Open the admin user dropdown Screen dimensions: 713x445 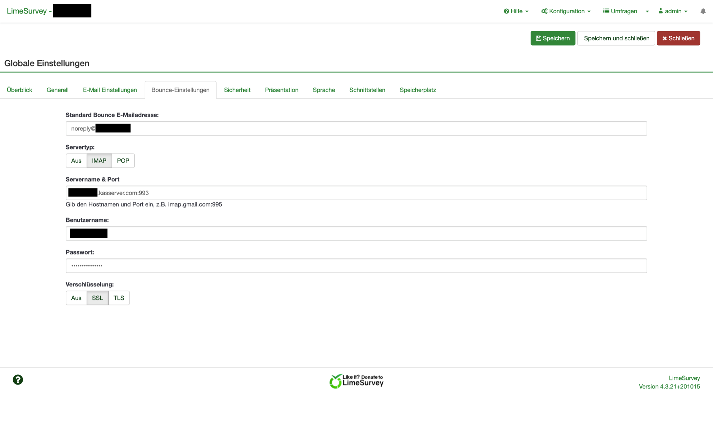point(673,11)
